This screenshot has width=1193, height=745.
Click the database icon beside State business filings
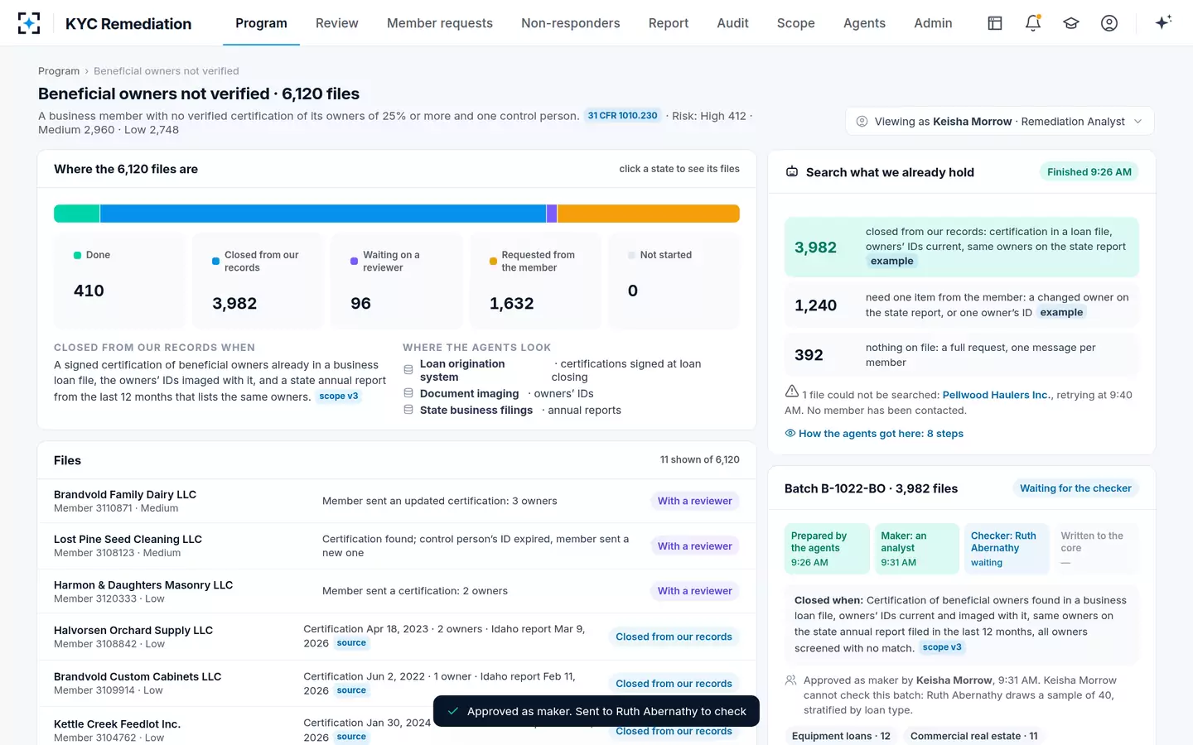coord(408,410)
